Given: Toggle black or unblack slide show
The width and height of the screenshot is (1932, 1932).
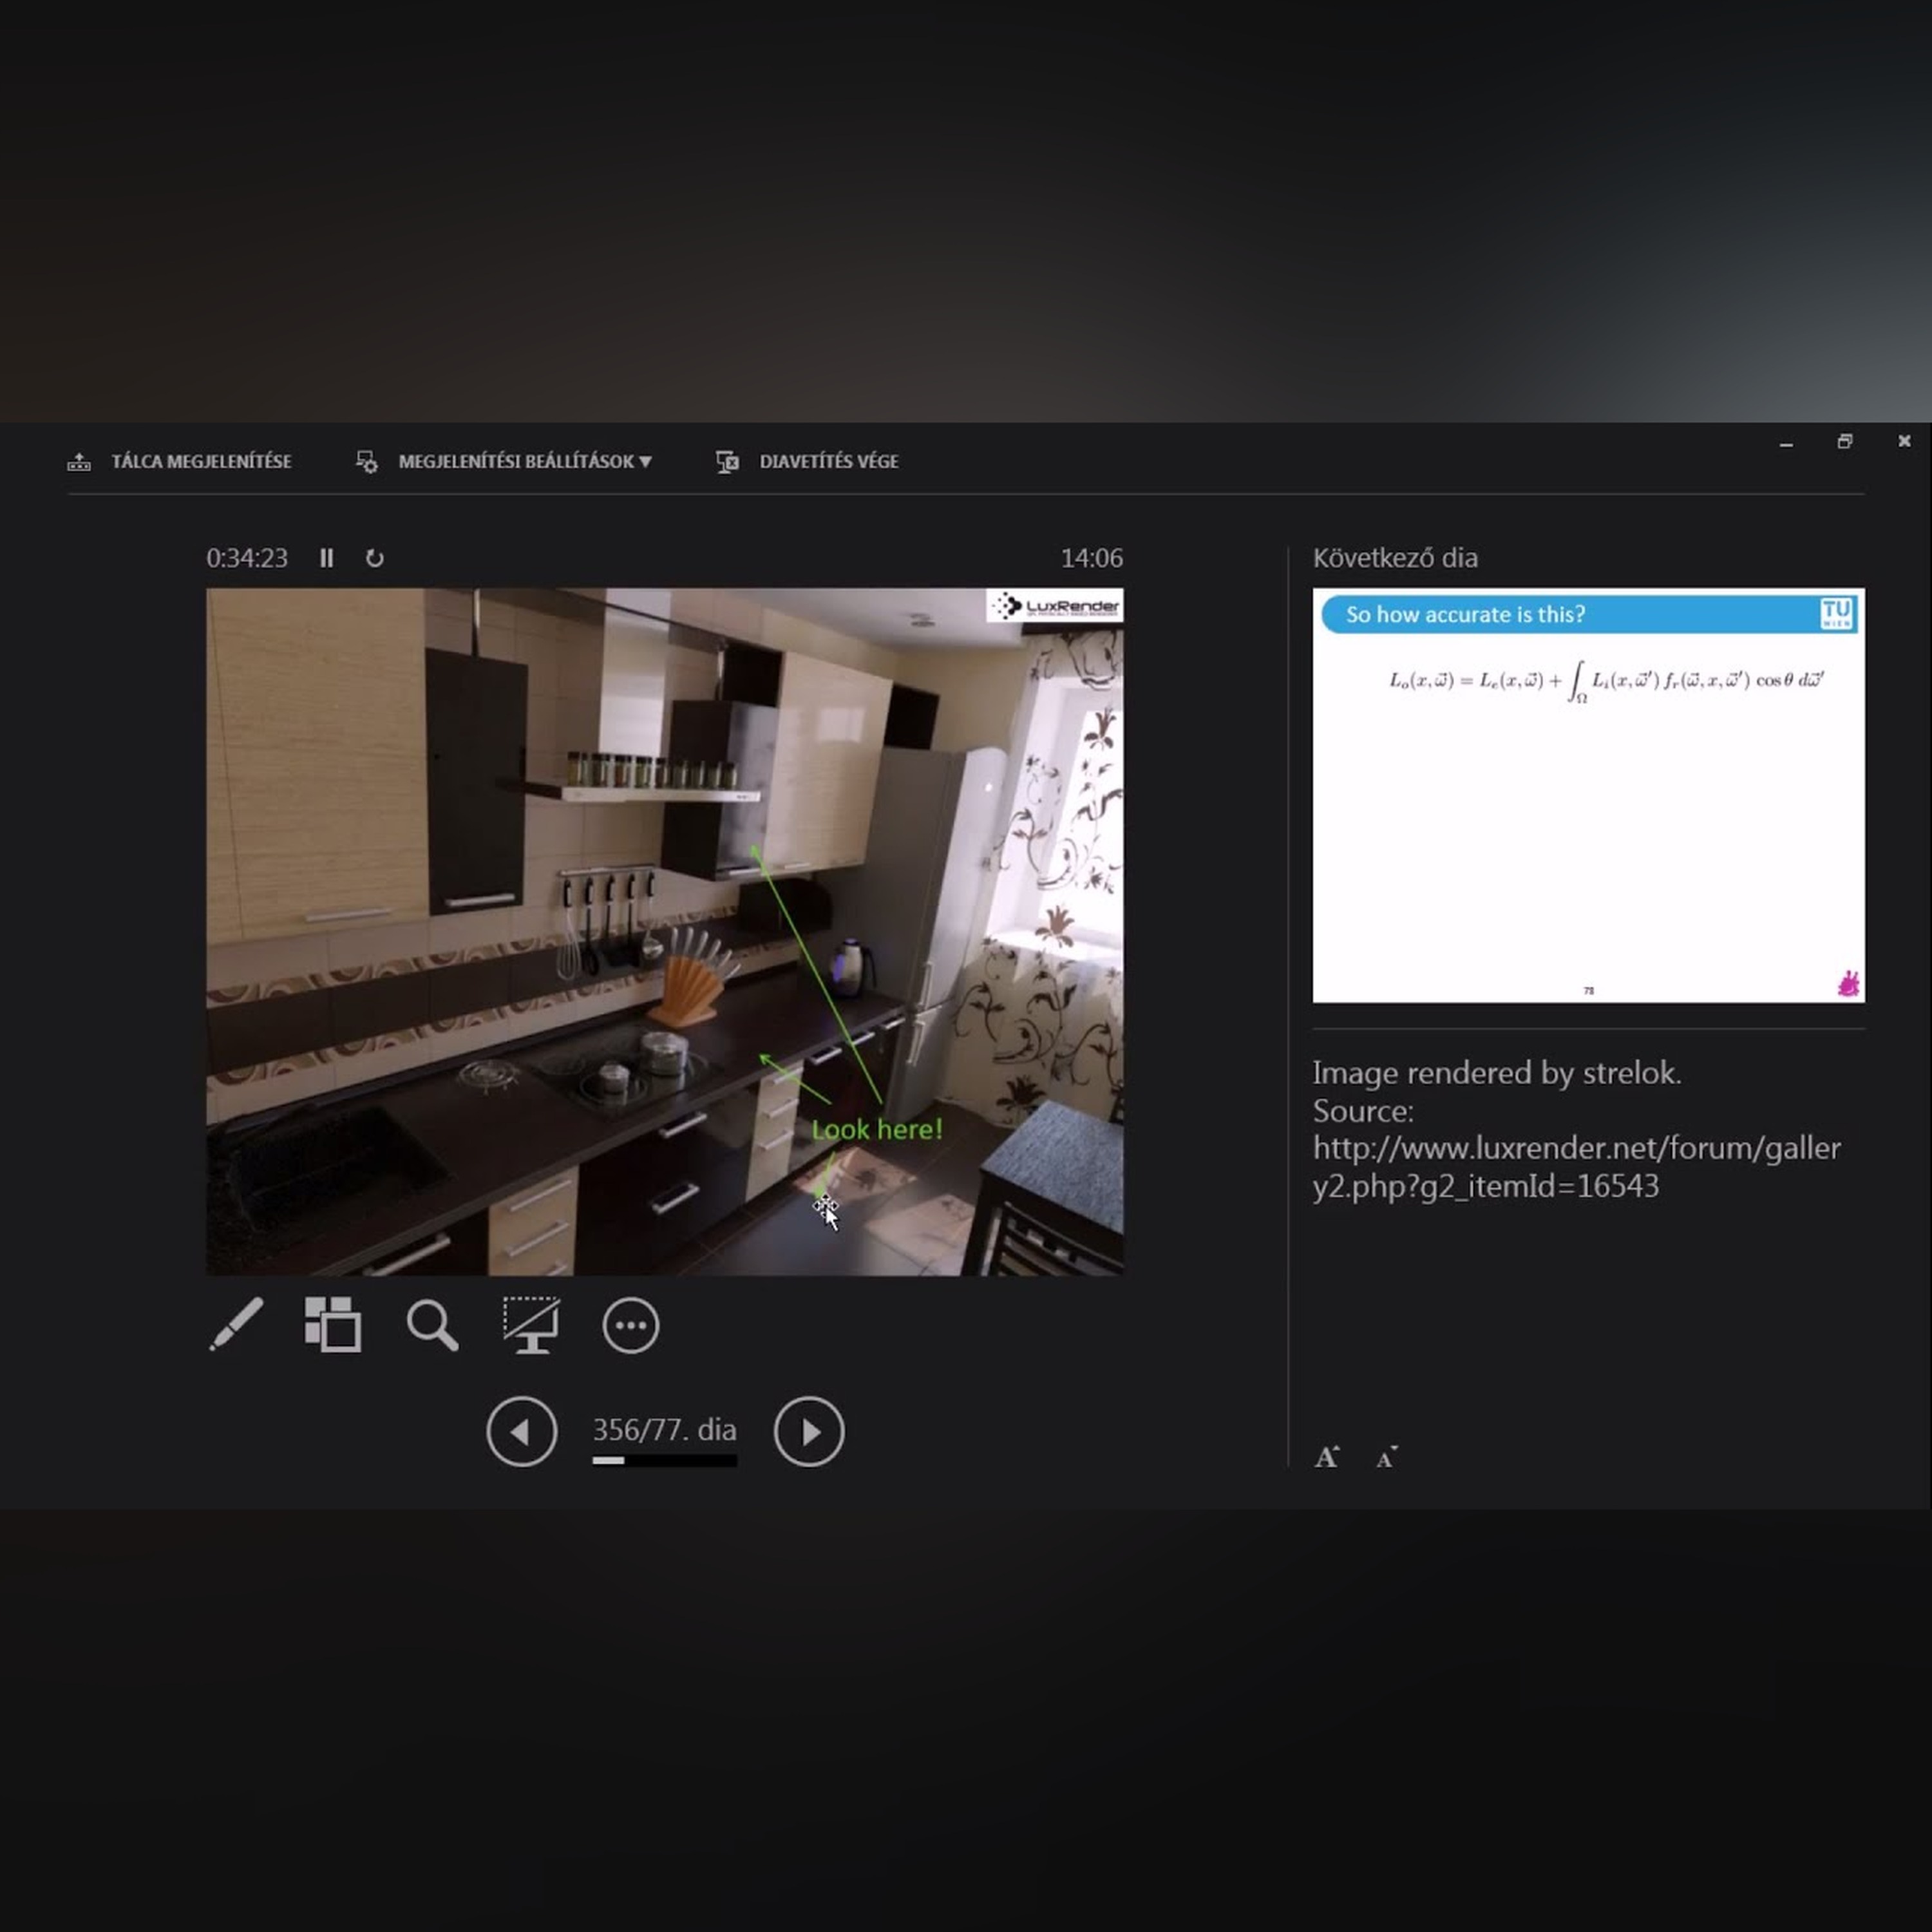Looking at the screenshot, I should pyautogui.click(x=531, y=1325).
